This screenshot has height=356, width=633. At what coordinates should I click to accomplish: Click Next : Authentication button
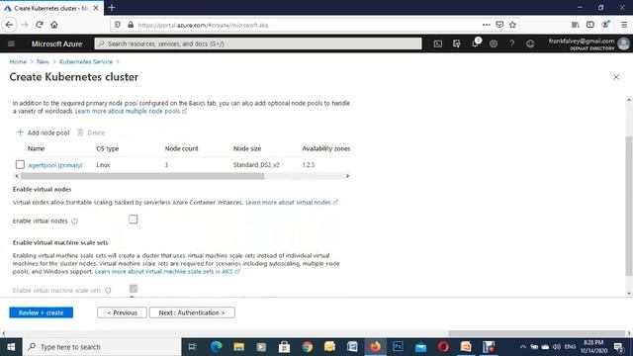coord(192,312)
